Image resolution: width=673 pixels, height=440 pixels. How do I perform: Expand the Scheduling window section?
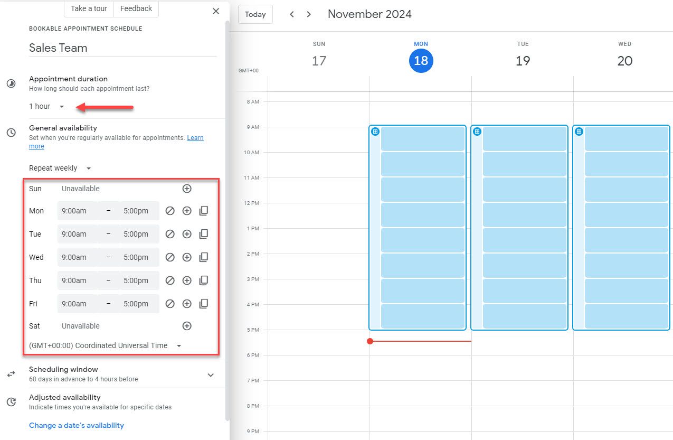[x=210, y=375]
